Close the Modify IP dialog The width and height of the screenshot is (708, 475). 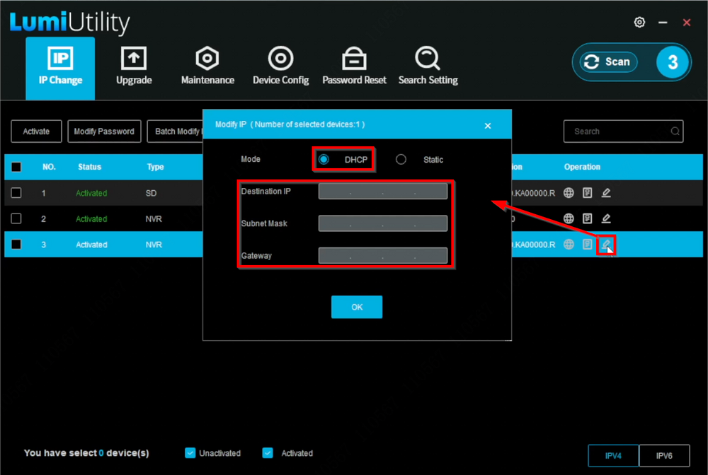coord(487,126)
